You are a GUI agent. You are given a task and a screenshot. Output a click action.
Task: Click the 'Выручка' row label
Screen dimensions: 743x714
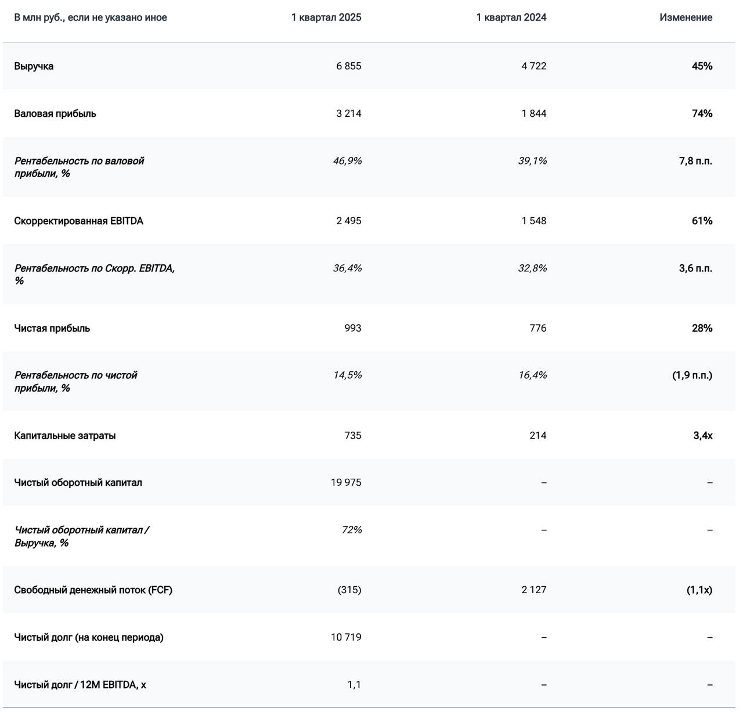coord(34,66)
